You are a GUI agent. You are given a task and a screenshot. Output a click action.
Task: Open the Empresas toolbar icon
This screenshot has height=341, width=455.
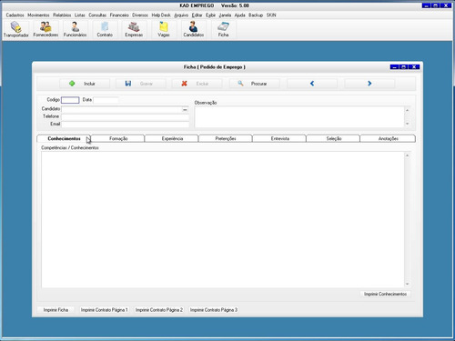(x=134, y=29)
